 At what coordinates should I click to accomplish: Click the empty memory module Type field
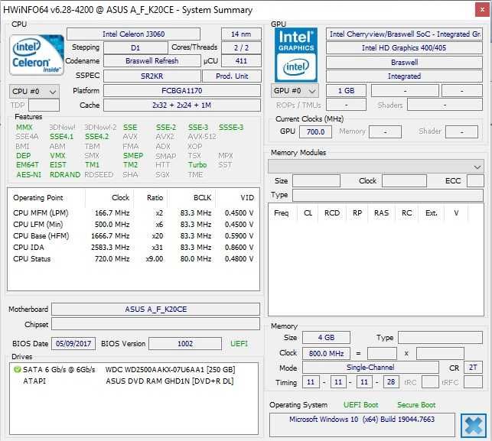[388, 195]
